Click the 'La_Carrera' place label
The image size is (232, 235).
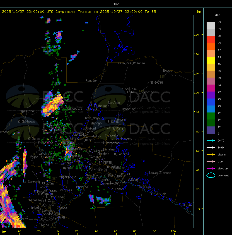click(x=32, y=182)
